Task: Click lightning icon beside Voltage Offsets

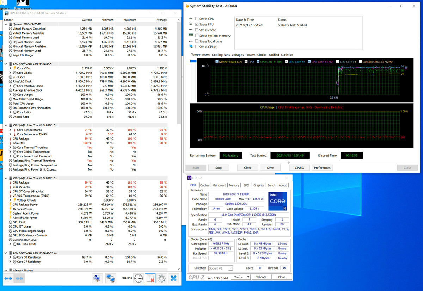Action: point(14,200)
